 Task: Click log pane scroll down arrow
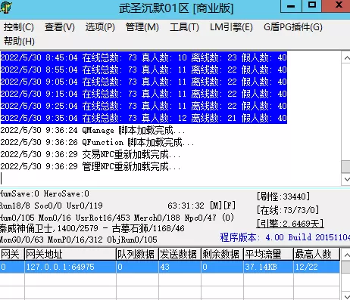point(346,179)
